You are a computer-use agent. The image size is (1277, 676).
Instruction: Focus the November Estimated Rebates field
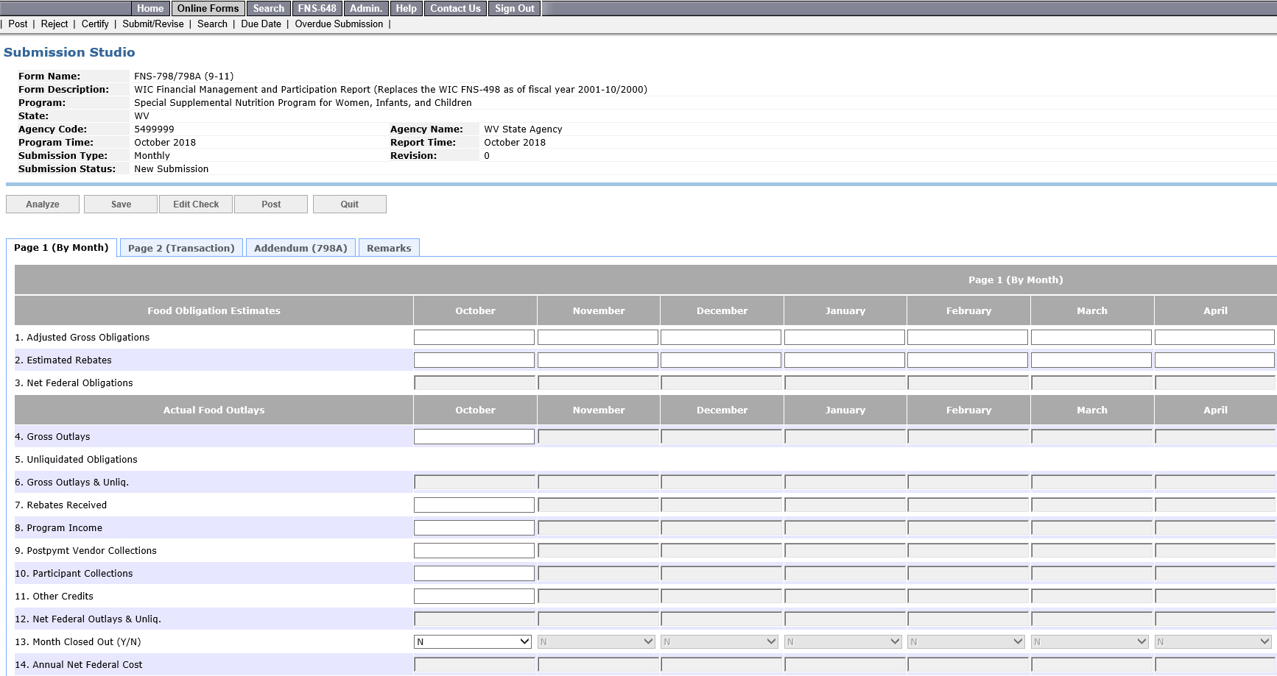tap(597, 360)
